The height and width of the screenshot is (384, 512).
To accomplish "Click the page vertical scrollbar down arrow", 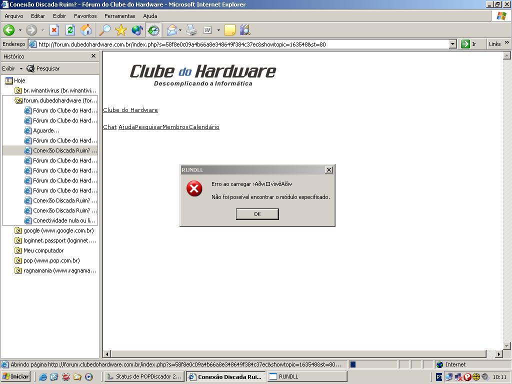I will pyautogui.click(x=507, y=346).
